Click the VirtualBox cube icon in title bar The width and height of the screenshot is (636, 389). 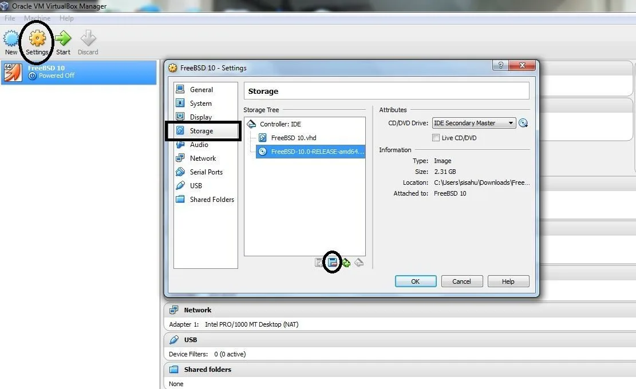point(5,6)
